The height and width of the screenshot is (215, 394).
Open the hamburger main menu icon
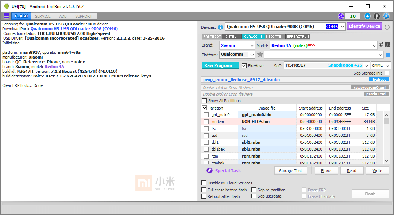click(x=6, y=16)
